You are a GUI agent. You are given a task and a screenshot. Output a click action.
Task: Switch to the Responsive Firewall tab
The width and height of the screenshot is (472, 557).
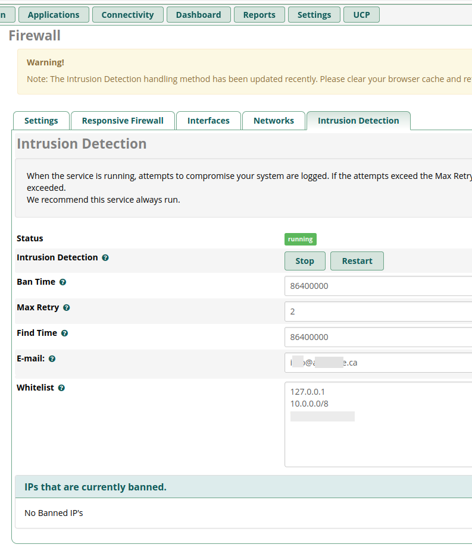123,121
